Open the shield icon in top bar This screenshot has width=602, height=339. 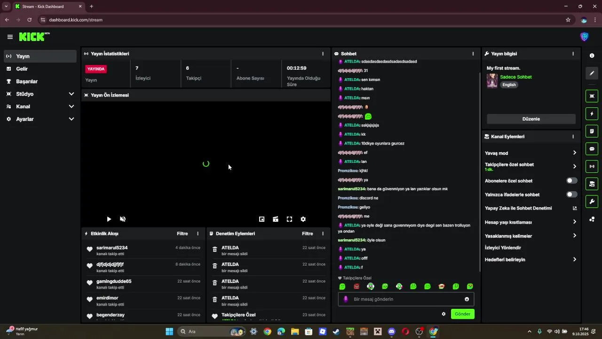pyautogui.click(x=584, y=37)
